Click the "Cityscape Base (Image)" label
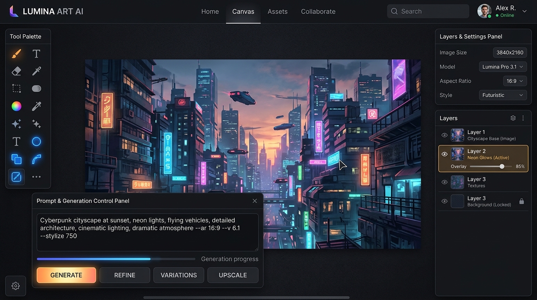Viewport: 537px width, 300px height. pos(492,139)
